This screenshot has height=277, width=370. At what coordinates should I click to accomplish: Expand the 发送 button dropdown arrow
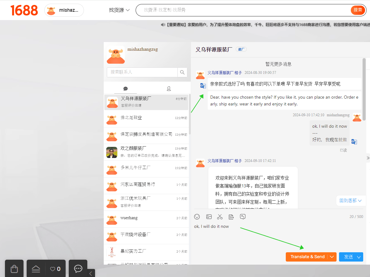(359, 257)
